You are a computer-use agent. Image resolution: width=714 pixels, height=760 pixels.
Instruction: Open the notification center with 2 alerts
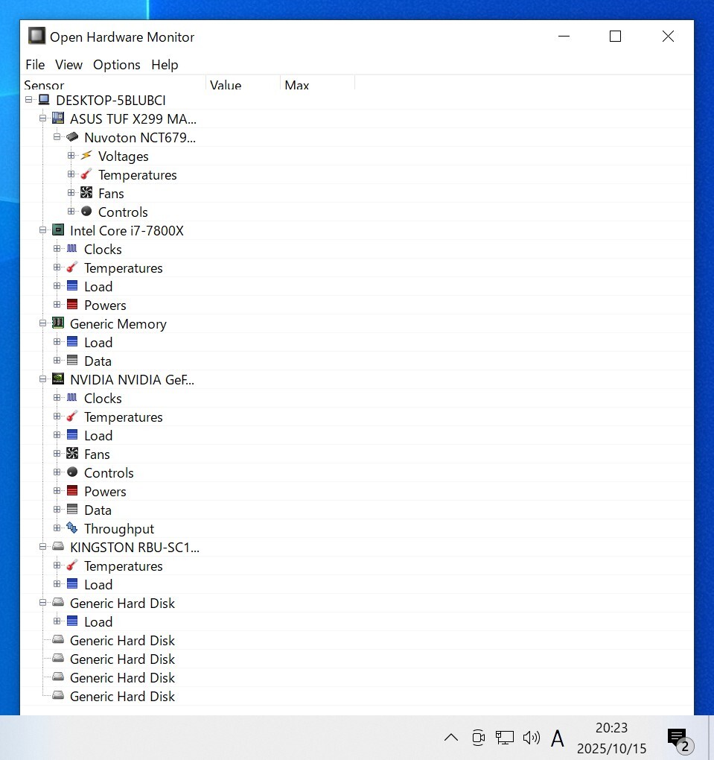680,740
